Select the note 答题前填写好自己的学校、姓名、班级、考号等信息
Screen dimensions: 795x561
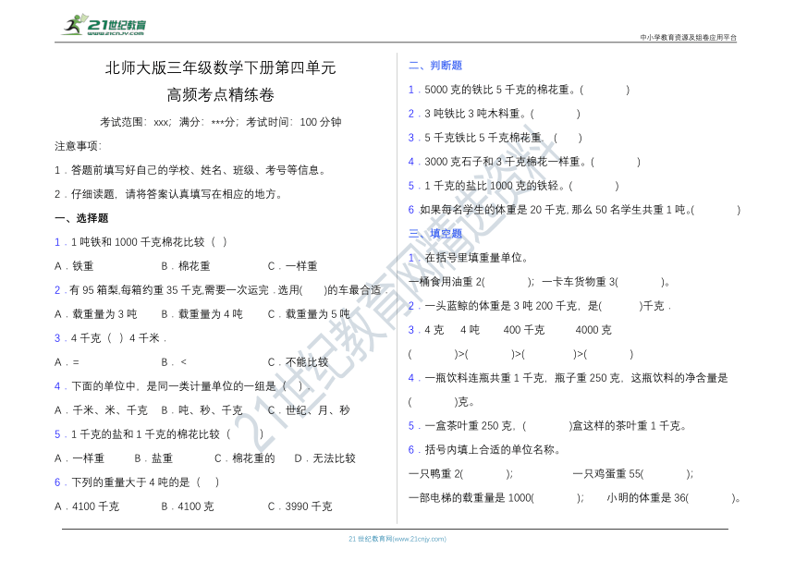[190, 170]
